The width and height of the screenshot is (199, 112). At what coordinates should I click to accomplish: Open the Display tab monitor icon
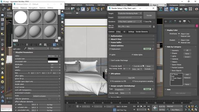tap(184, 21)
